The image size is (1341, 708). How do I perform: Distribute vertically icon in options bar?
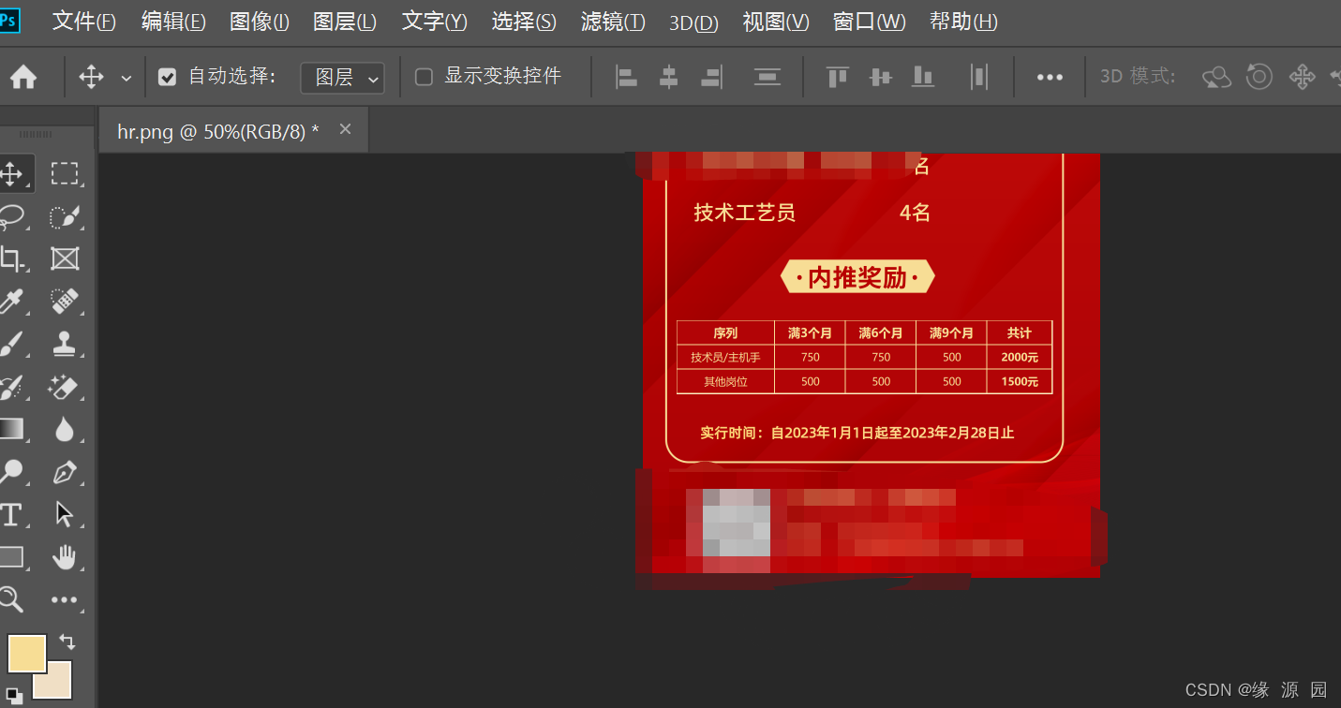(x=767, y=77)
